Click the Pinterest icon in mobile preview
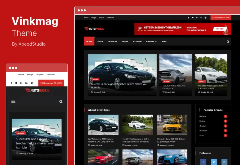This screenshot has width=240, height=165. 32,83
